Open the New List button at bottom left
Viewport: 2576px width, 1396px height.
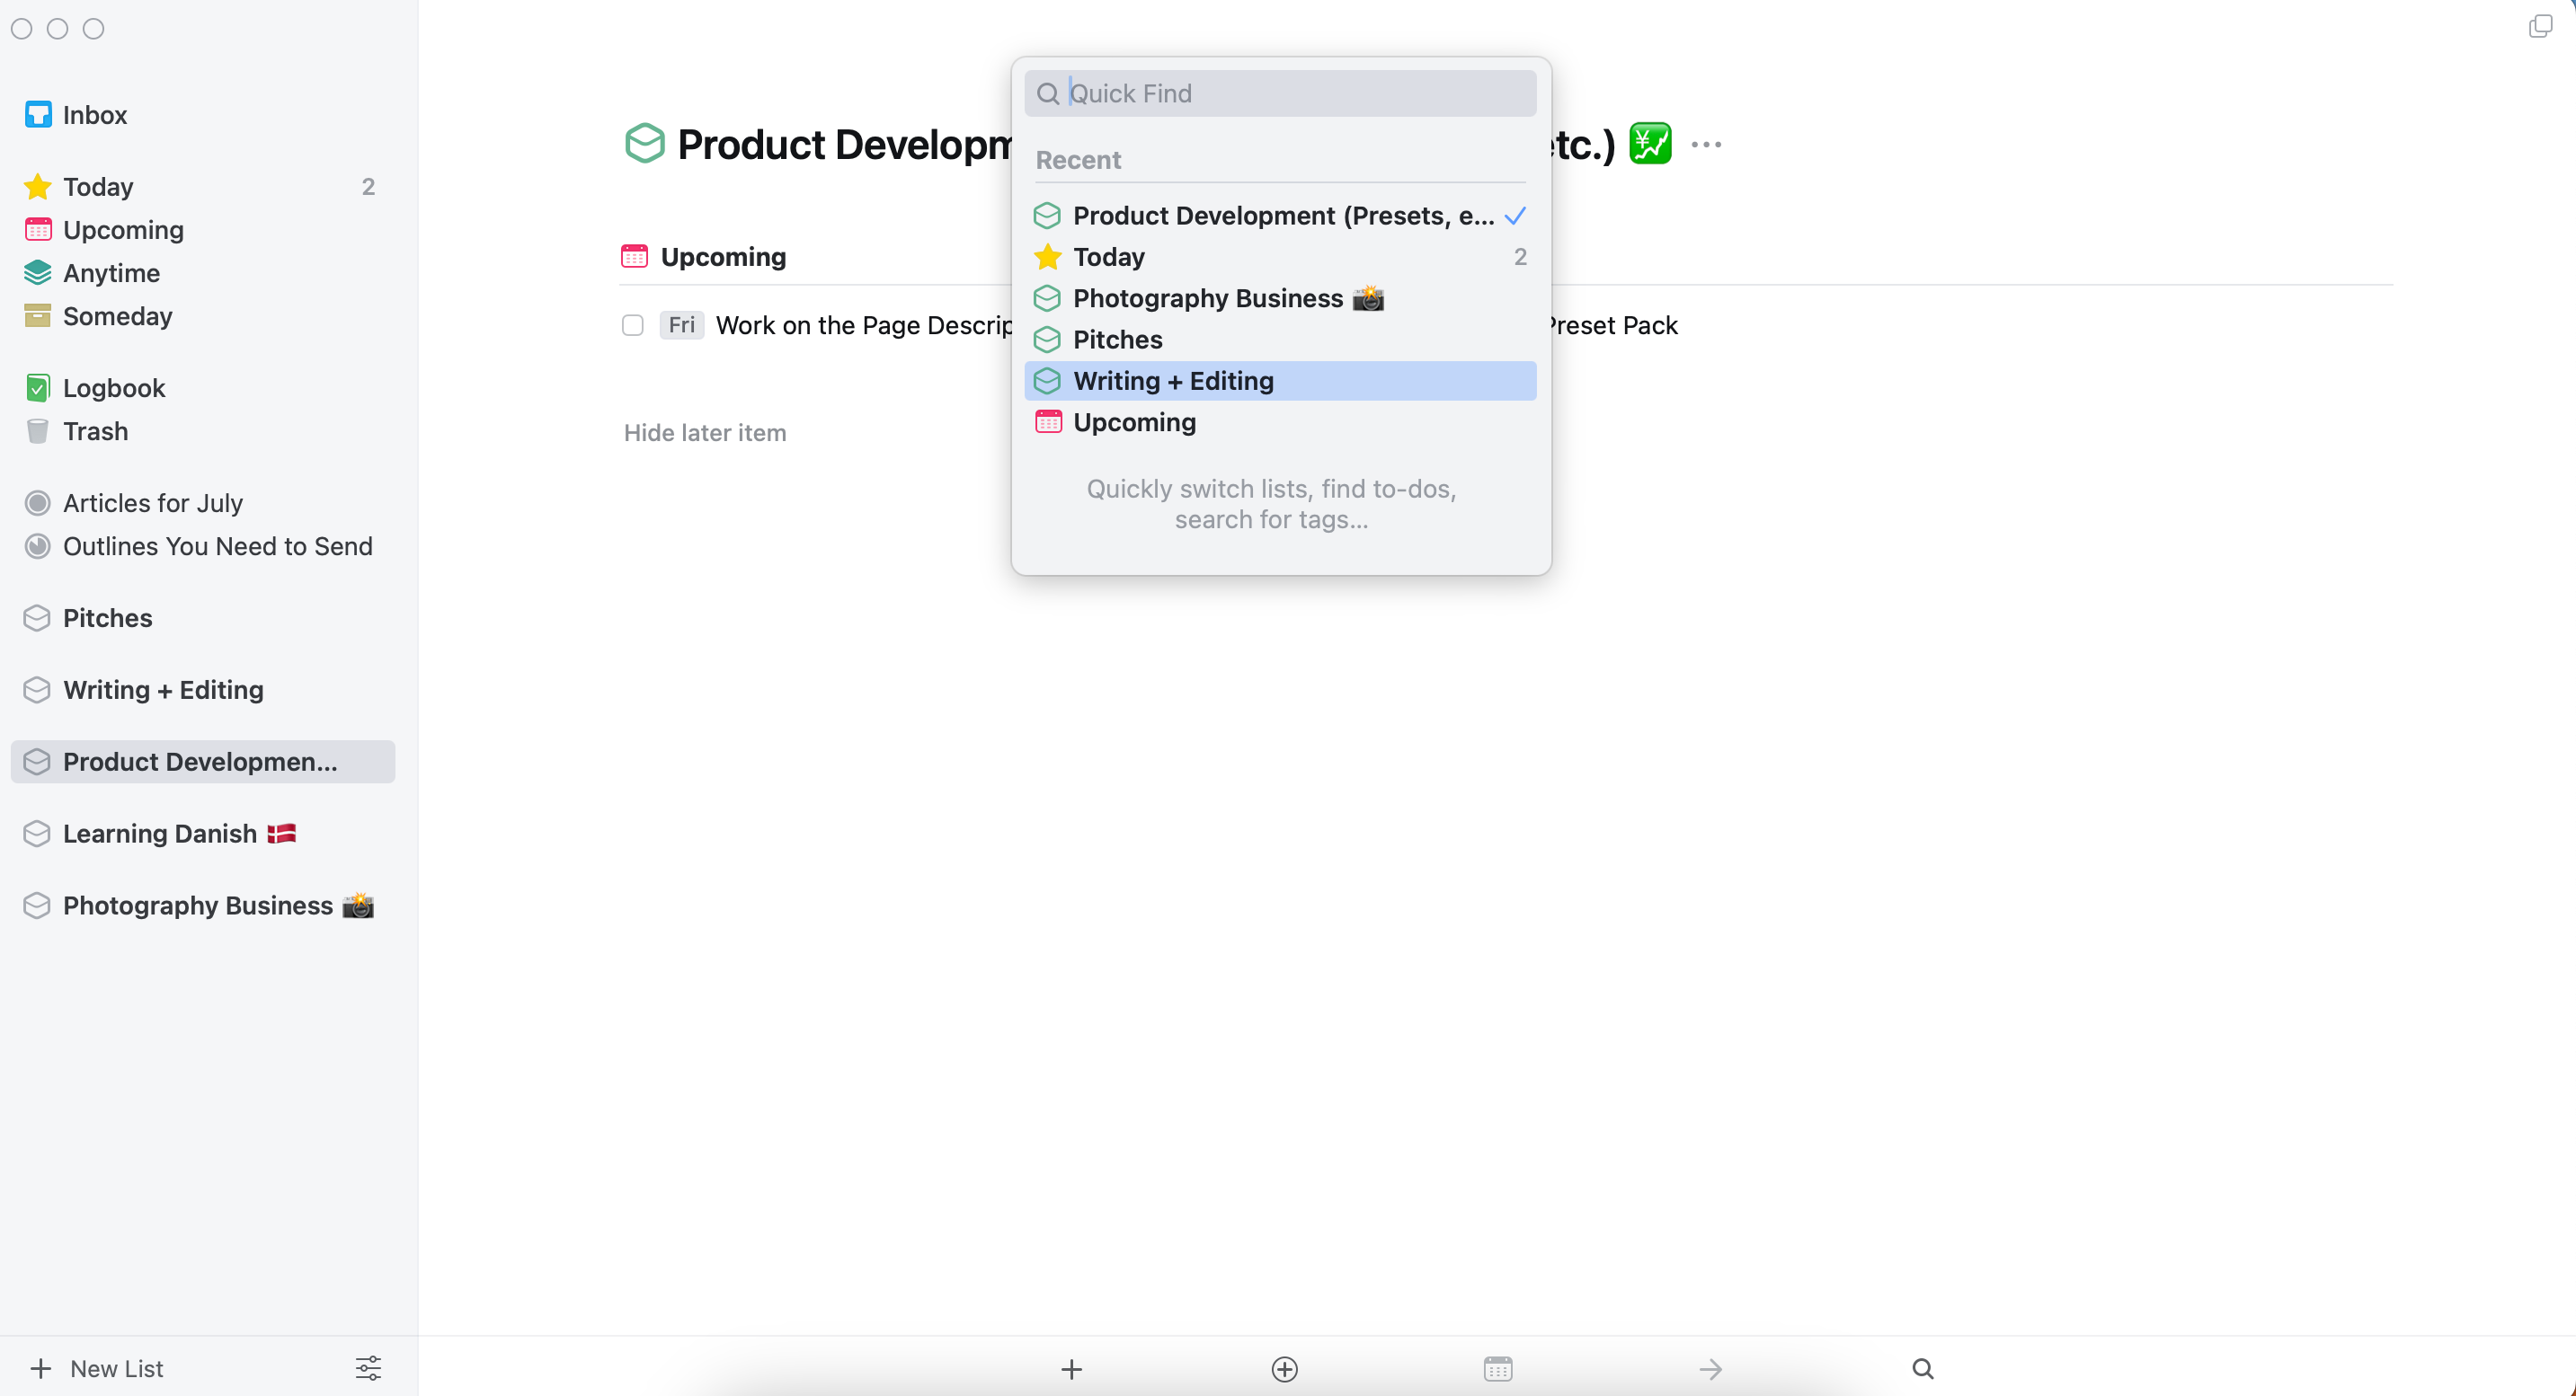96,1368
